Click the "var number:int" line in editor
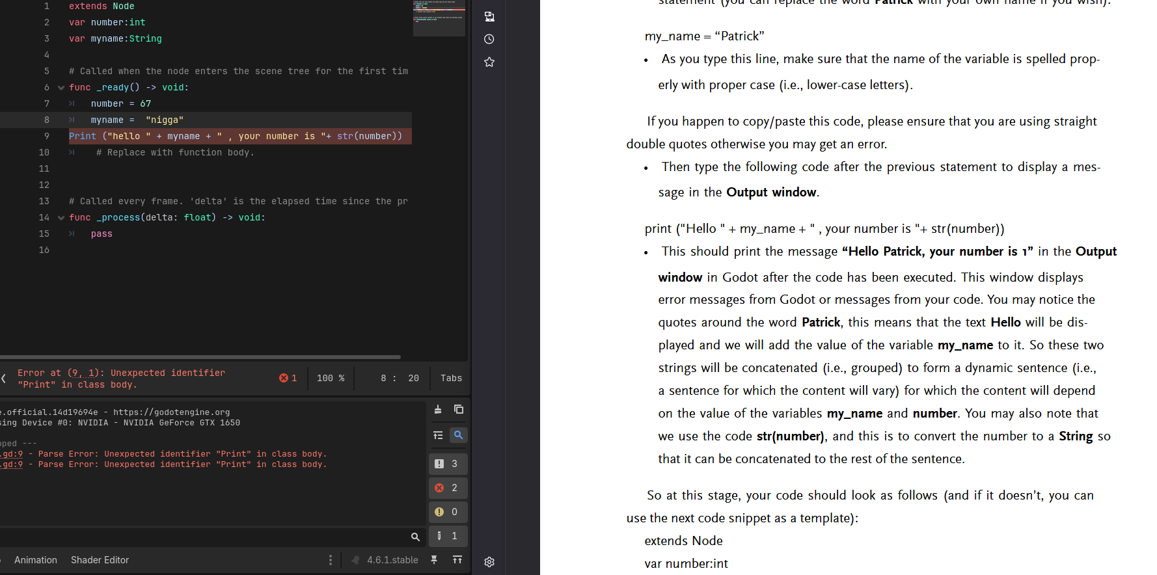1157x575 pixels. (x=107, y=23)
